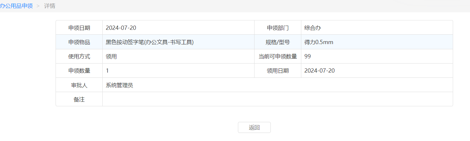Viewport: 470px width, 141px height.
Task: Click the 领用日期 value 2024-07-20
Action: tap(320, 71)
